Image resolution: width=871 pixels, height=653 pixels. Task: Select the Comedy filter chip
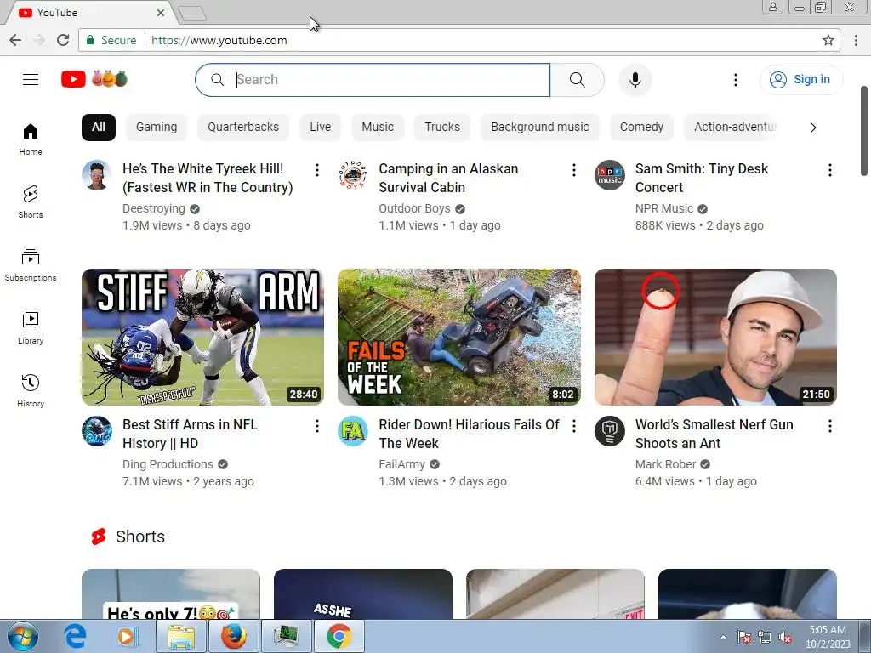coord(641,128)
